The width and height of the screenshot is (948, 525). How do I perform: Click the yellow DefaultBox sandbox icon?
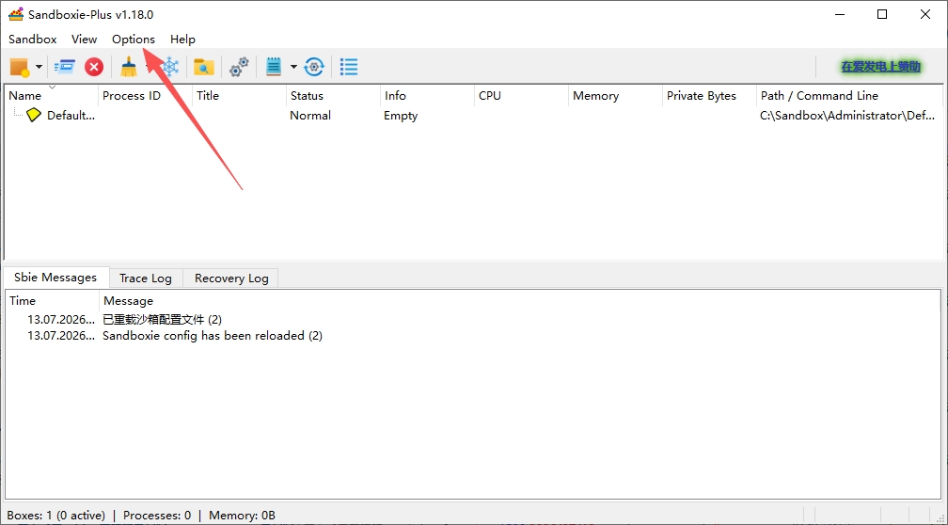tap(34, 115)
